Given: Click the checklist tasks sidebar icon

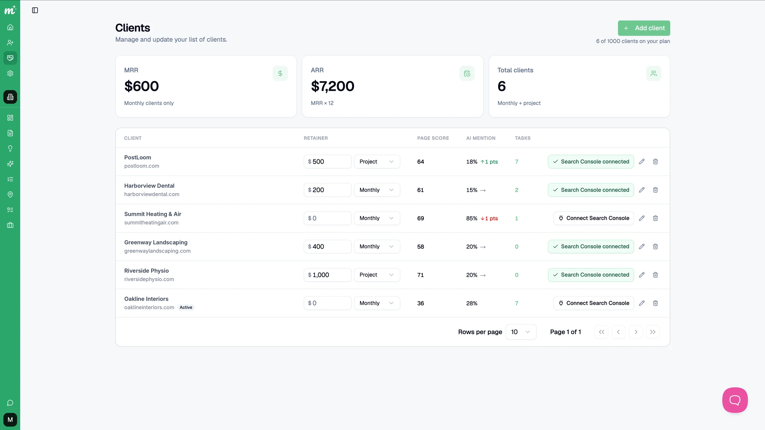Looking at the screenshot, I should coord(10,210).
